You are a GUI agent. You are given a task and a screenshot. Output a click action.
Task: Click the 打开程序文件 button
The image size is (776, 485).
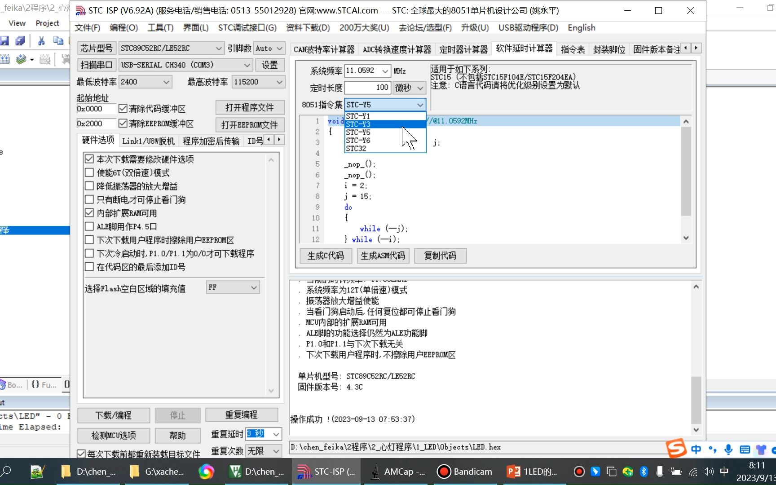[250, 108]
